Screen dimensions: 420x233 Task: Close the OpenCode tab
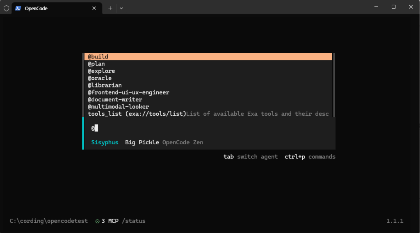[94, 8]
